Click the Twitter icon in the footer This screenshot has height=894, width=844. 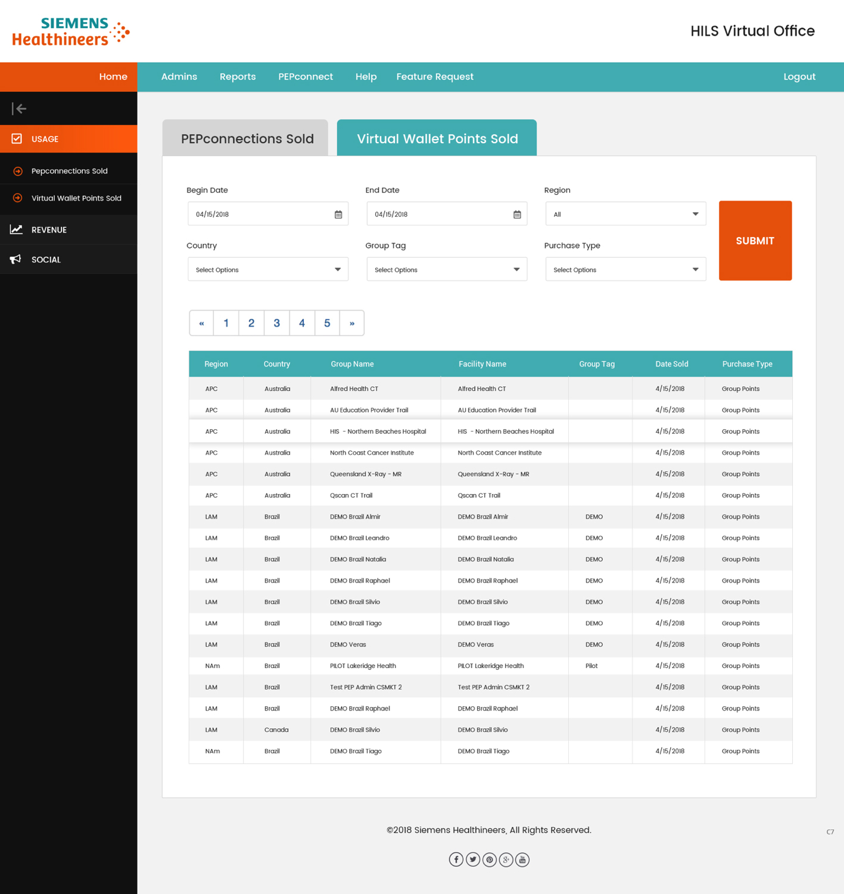click(x=473, y=859)
